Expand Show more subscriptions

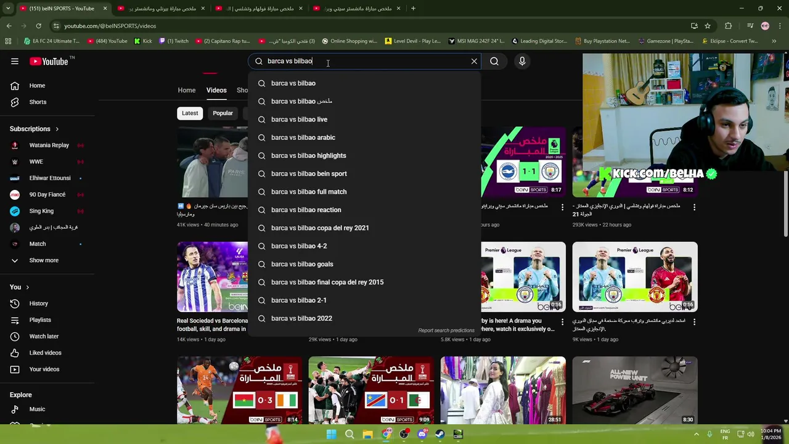47,260
